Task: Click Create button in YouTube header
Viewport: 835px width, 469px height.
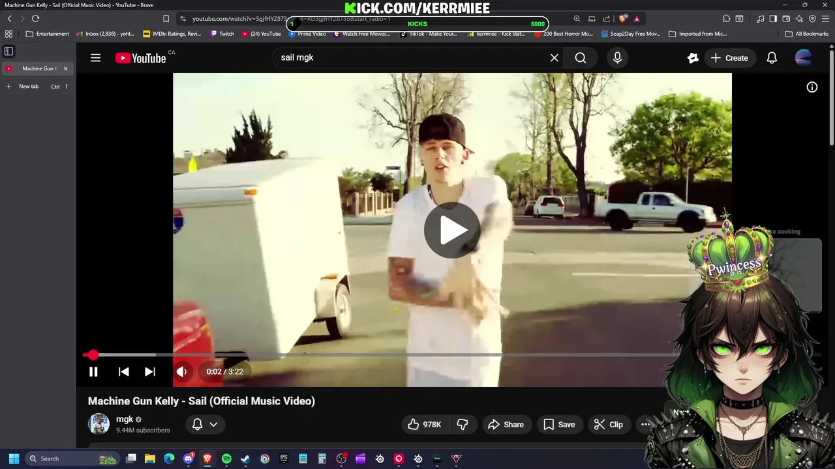Action: click(x=729, y=58)
